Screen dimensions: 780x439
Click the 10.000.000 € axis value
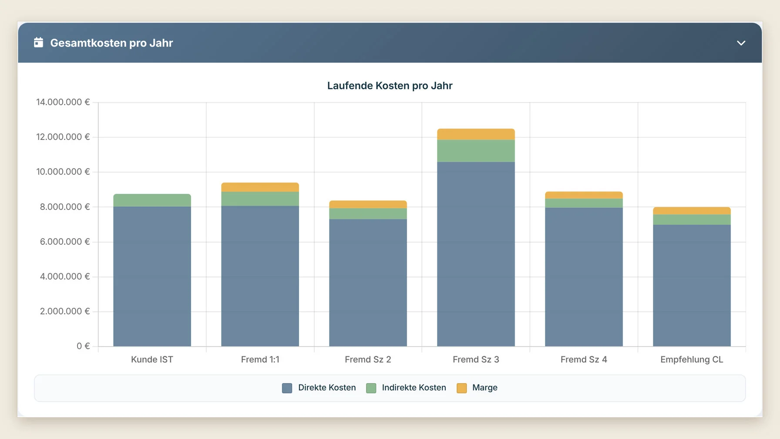click(63, 172)
